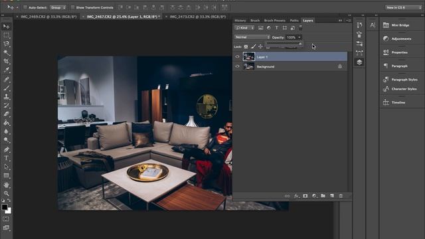Create new fill or adjustment layer
425x239 pixels.
tap(314, 196)
